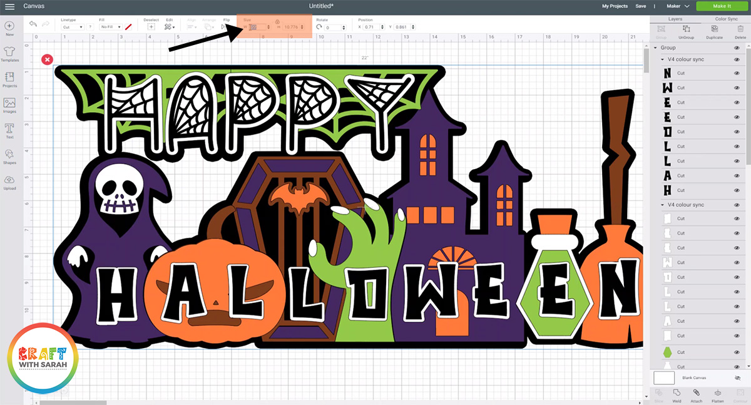The width and height of the screenshot is (751, 405).
Task: Open the hamburger menu beside Canvas
Action: click(x=9, y=6)
